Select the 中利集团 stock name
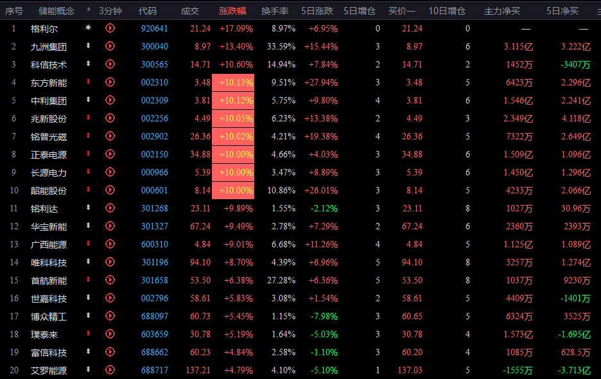601x379 pixels. tap(49, 100)
